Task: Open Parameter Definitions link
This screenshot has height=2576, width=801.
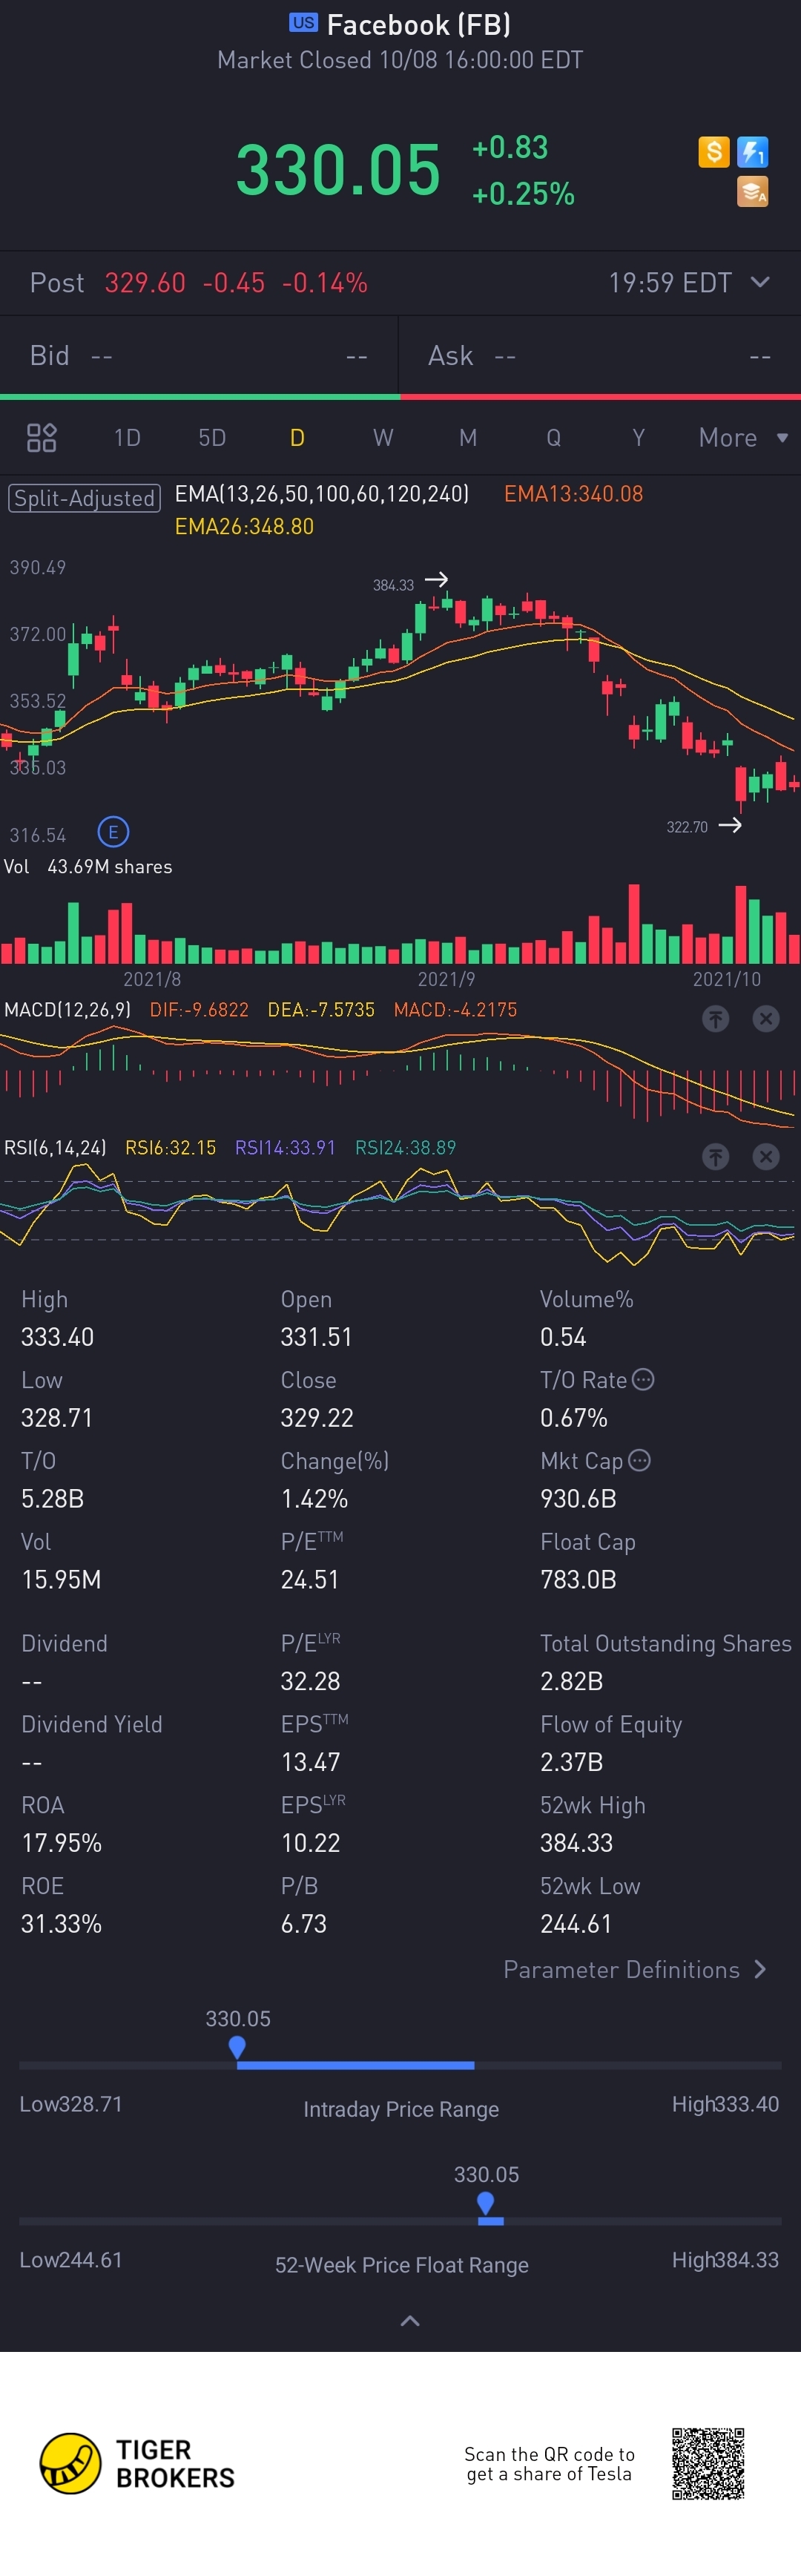Action: pos(635,1969)
